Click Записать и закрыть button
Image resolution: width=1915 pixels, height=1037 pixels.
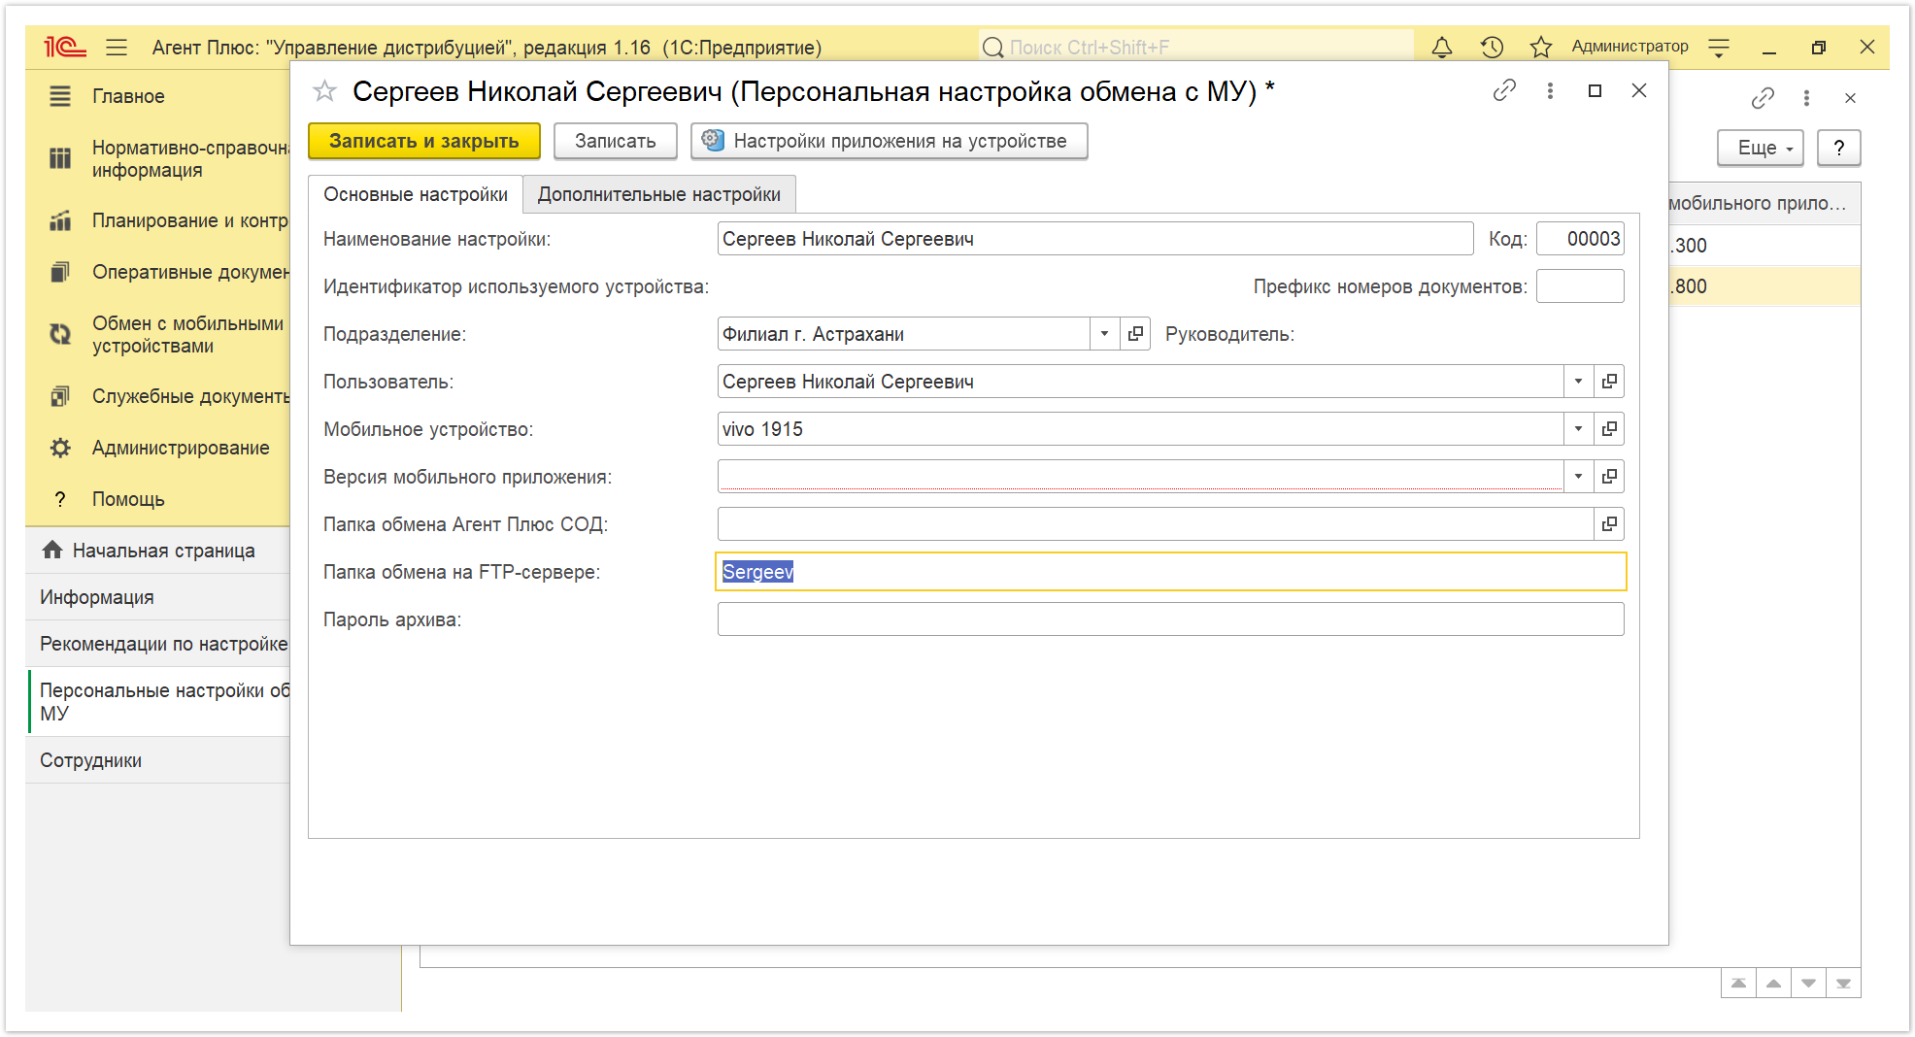point(424,141)
